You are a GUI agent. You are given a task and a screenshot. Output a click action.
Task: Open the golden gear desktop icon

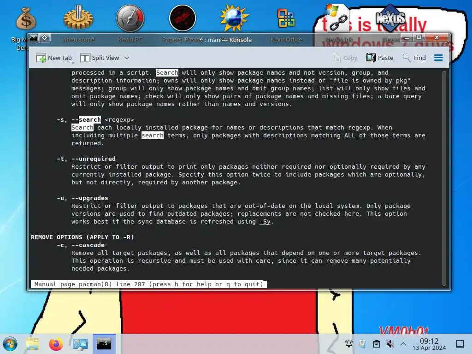tap(78, 18)
